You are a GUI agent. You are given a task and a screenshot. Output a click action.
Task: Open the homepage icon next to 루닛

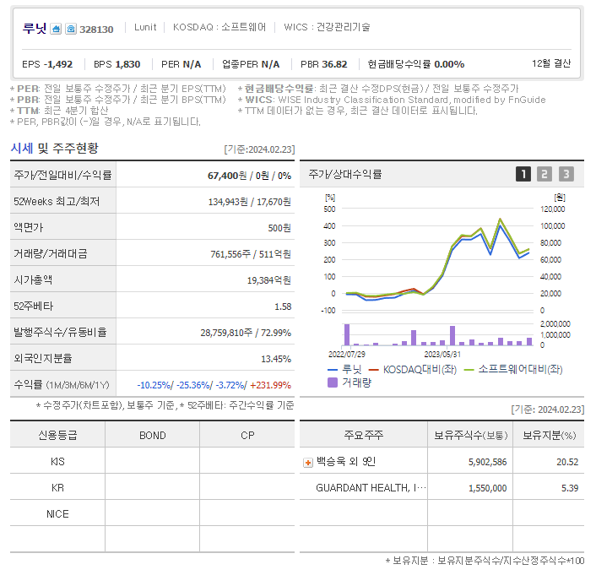click(x=56, y=29)
